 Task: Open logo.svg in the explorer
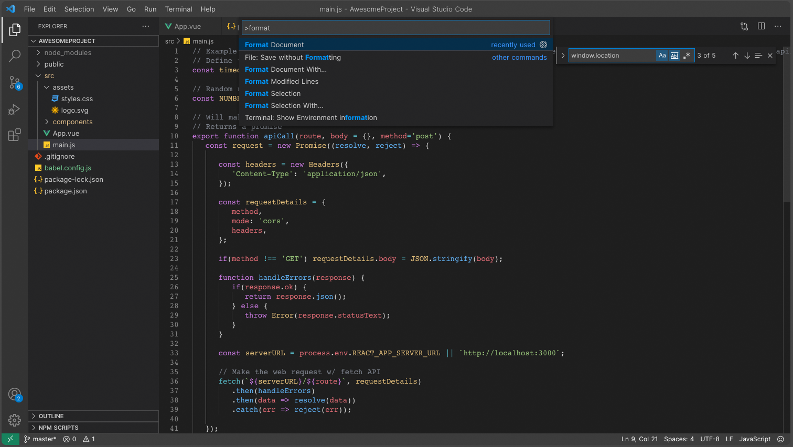(x=93, y=110)
